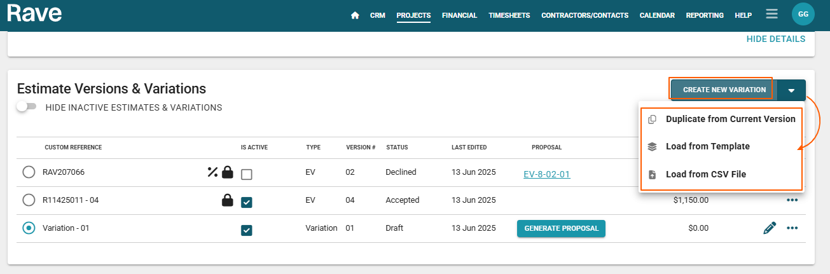
Task: Click the lock icon on RAV207066 row
Action: pos(227,172)
